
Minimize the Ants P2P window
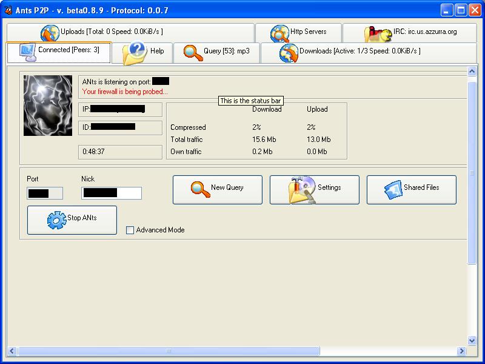pyautogui.click(x=446, y=10)
